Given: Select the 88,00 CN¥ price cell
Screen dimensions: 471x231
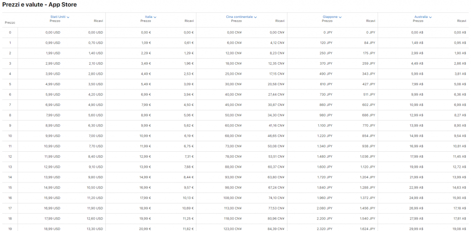Looking at the screenshot, I should coord(234,167).
